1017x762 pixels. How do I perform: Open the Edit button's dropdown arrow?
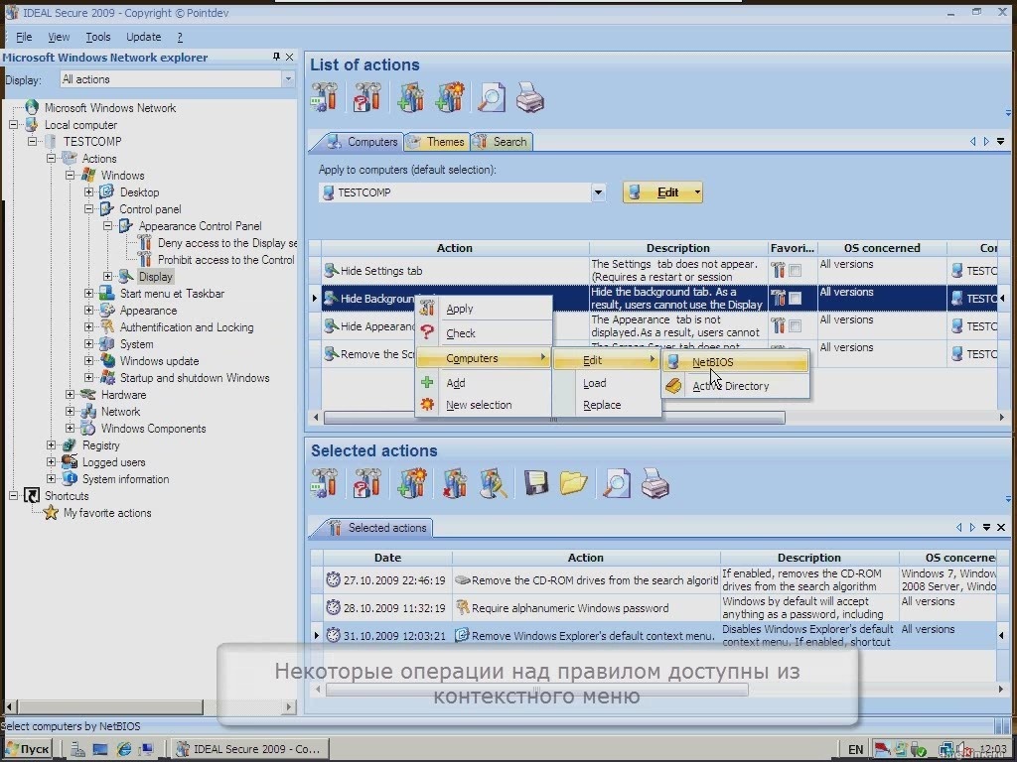coord(697,192)
